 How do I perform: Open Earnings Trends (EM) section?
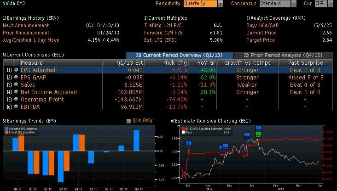click(29, 121)
